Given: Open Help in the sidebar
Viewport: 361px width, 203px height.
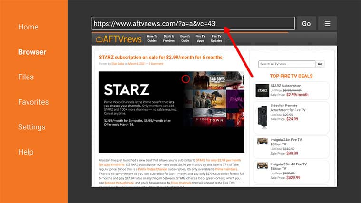Looking at the screenshot, I should 26,152.
